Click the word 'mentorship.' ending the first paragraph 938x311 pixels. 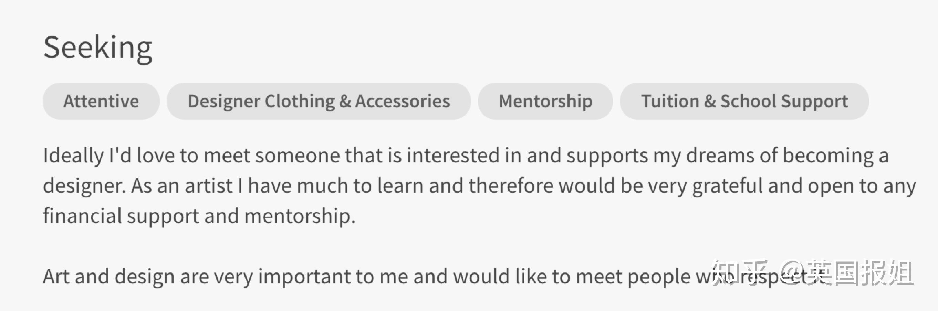pos(299,216)
